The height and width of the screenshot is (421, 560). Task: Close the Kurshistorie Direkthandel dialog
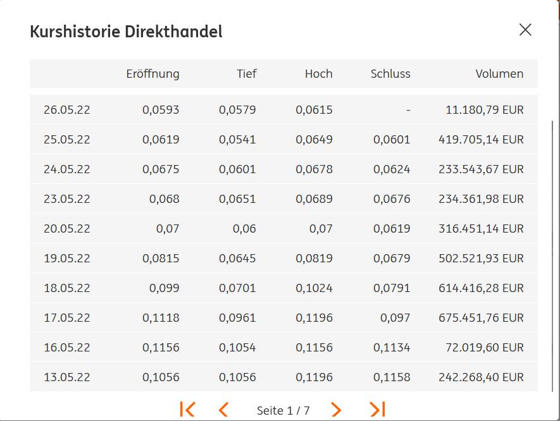pos(525,29)
